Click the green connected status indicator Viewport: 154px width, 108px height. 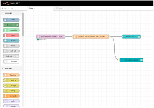click(38, 40)
